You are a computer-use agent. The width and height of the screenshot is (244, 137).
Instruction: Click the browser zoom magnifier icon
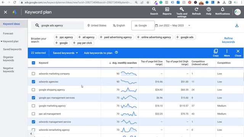click(x=136, y=2)
